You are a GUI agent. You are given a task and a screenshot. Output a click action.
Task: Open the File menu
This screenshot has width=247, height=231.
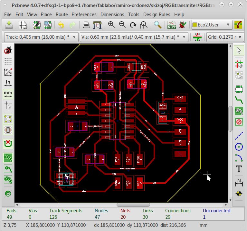pos(8,15)
